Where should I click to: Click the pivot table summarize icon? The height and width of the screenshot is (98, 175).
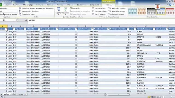coord(20,8)
